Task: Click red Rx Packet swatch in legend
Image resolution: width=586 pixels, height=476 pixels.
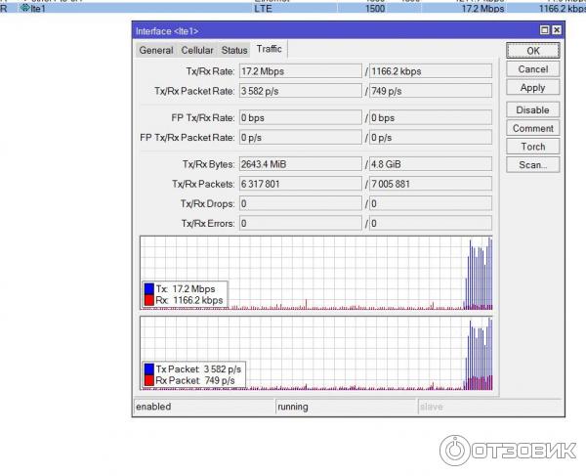Action: [149, 380]
